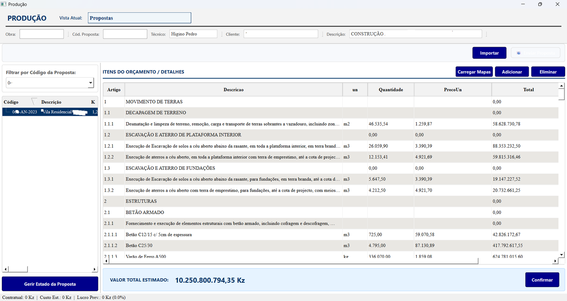Click the Desmatação e limpeza de terreno description
Screen dimensions: 567x301
[233, 124]
